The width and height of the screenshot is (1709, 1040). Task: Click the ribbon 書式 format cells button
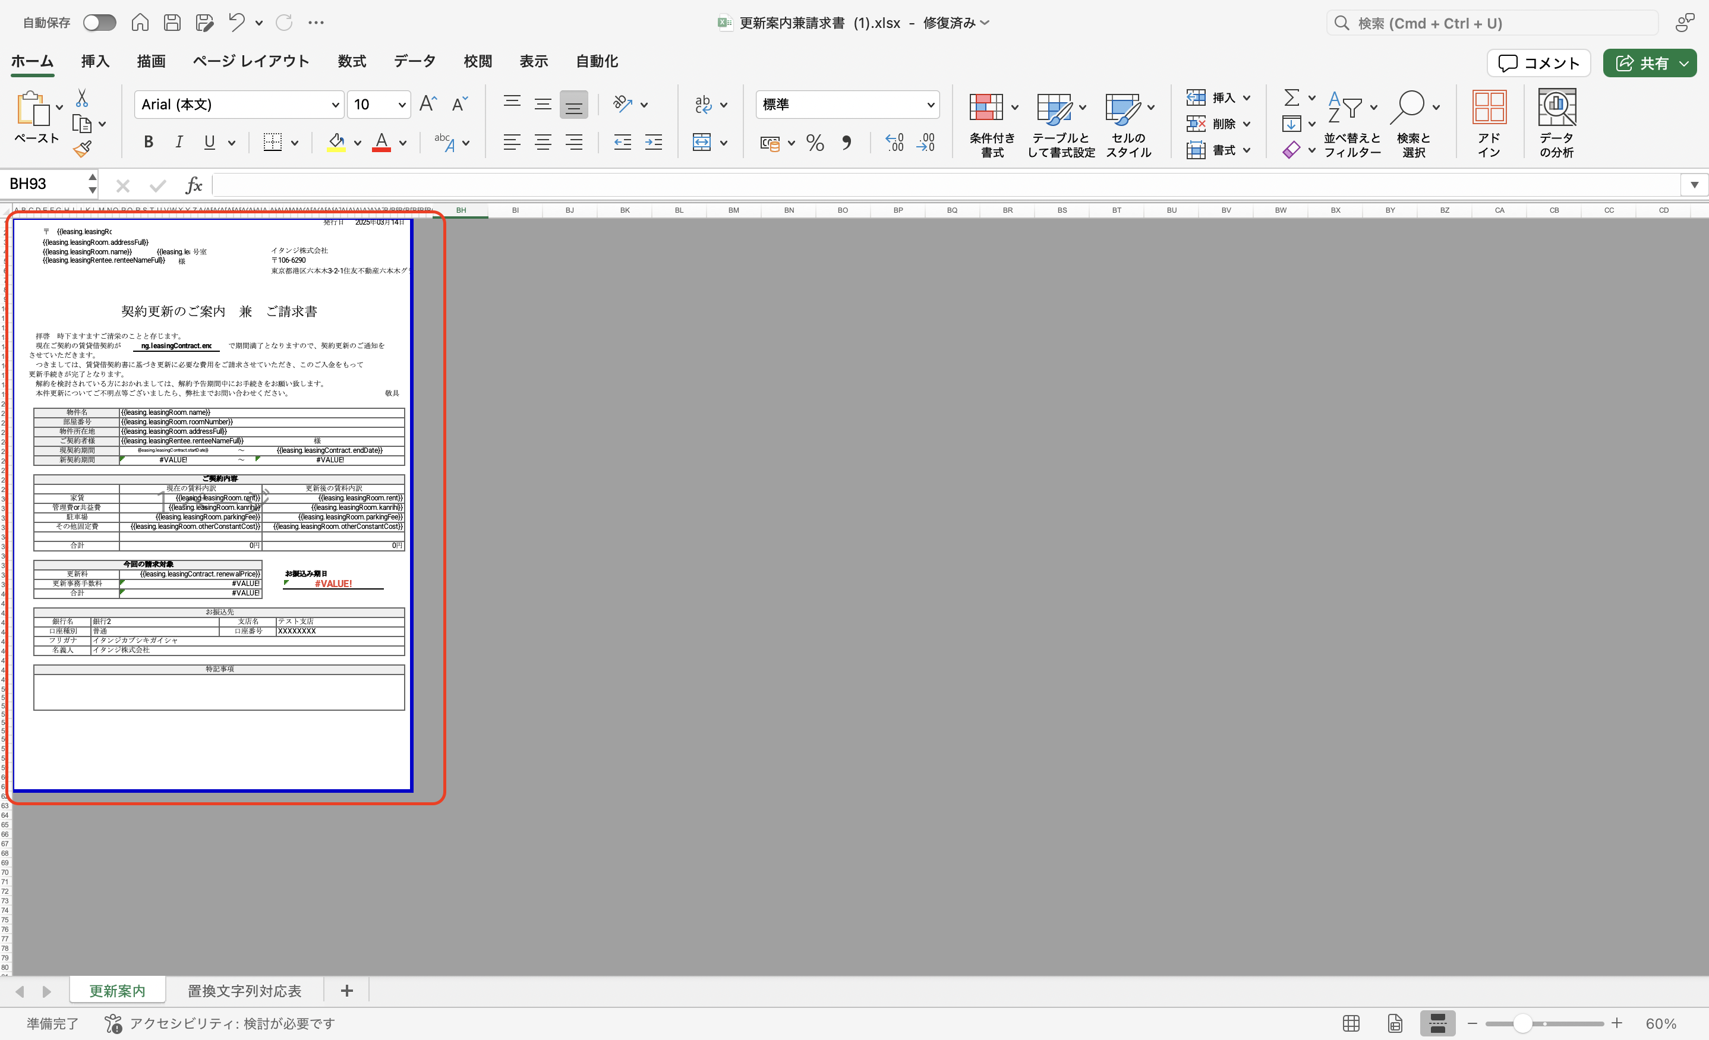[1212, 150]
